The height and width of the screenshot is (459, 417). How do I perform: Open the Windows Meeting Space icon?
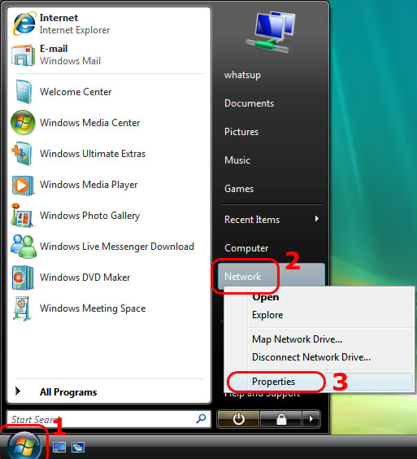click(x=22, y=308)
